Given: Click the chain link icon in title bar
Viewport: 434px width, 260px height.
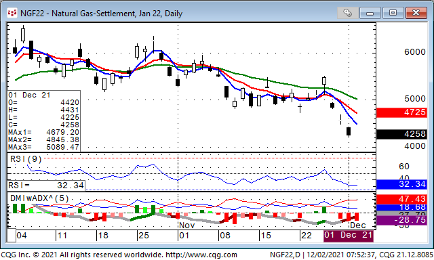Looking at the screenshot, I should pyautogui.click(x=347, y=13).
